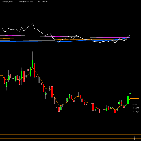Click the 'in 5 Days' label
Viewport: 141px width, 141px height.
pyautogui.click(x=136, y=112)
